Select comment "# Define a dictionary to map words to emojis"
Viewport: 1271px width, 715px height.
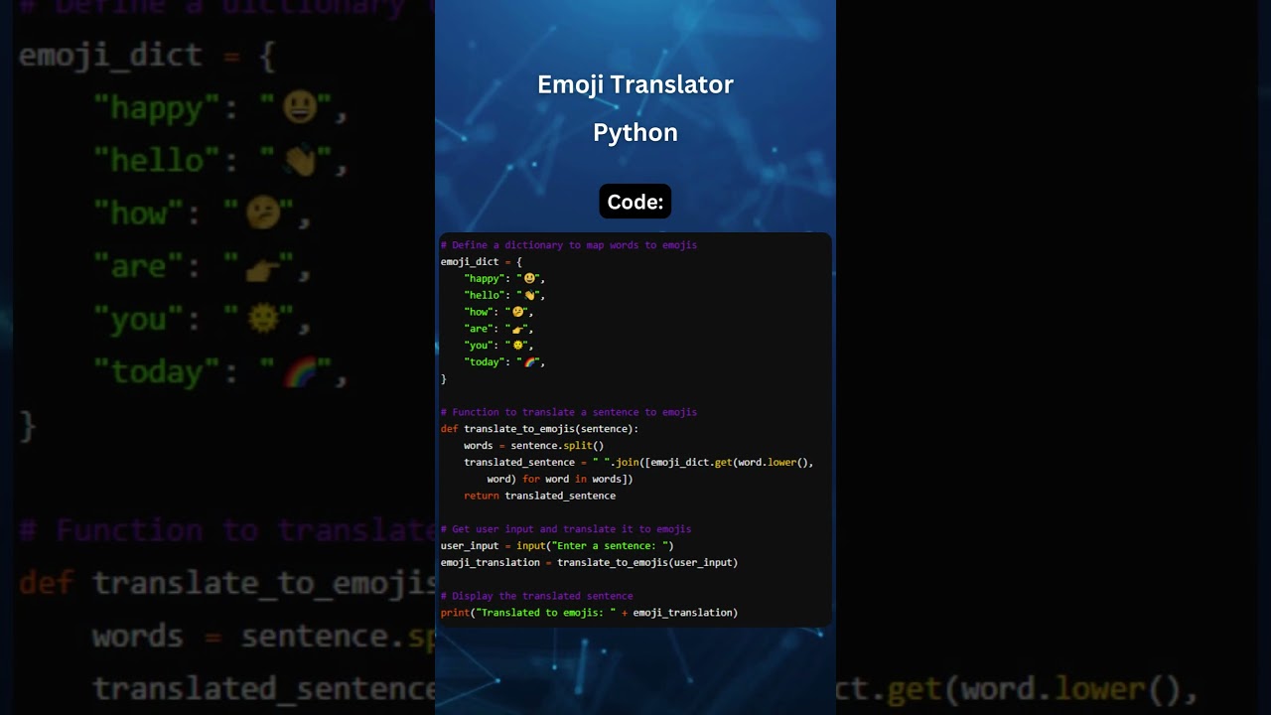(x=569, y=245)
